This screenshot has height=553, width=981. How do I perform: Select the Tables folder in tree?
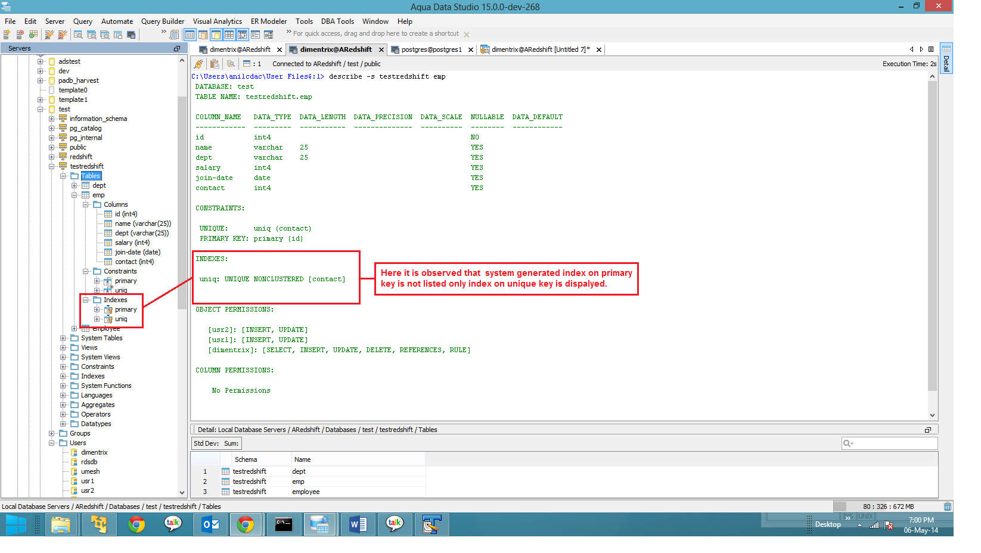click(x=91, y=176)
